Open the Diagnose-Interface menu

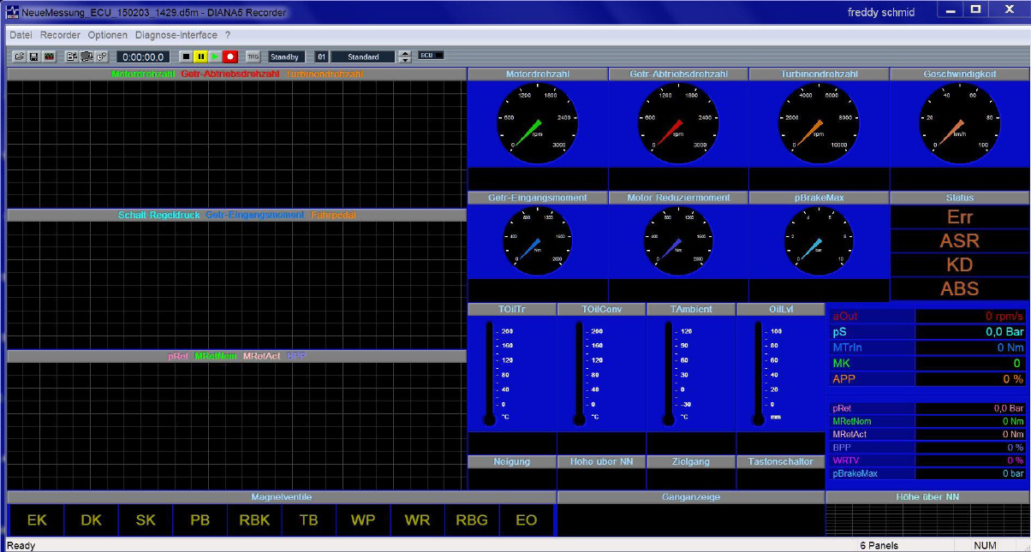(x=176, y=35)
